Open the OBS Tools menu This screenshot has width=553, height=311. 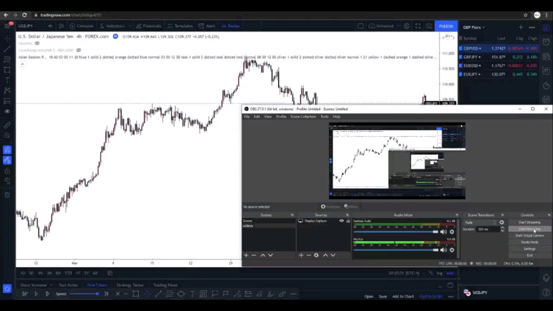pos(325,117)
